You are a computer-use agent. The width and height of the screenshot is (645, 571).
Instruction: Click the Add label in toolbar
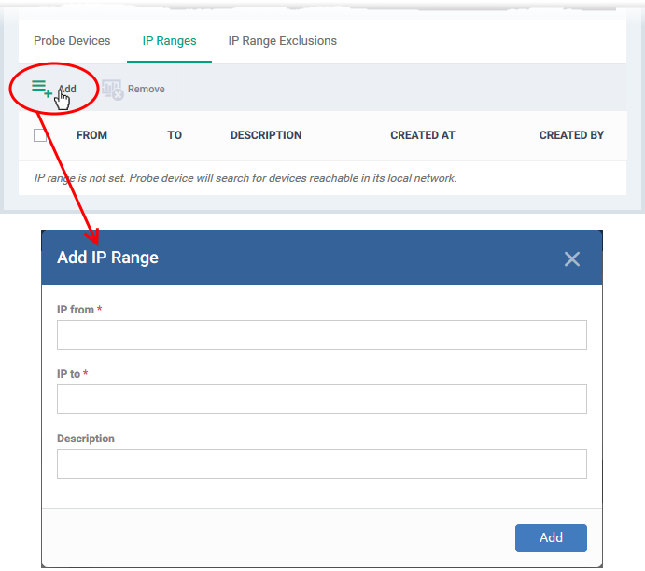(67, 89)
